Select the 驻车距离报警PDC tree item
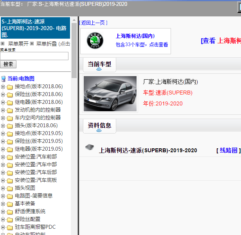Screen dimensions: 241x235 pyautogui.click(x=35, y=227)
